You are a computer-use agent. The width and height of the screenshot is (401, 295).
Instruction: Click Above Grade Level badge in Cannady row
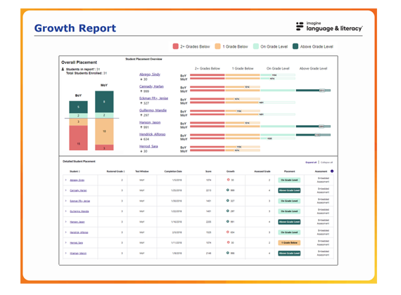289,190
